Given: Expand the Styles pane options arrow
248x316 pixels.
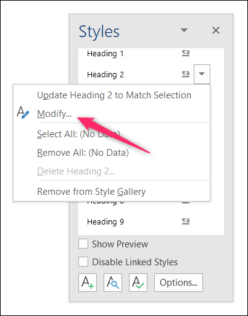Looking at the screenshot, I should tap(184, 30).
